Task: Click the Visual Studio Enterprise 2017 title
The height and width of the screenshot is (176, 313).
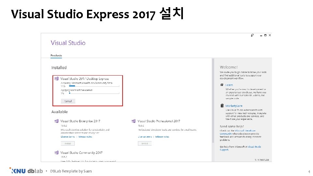Action: (80, 121)
